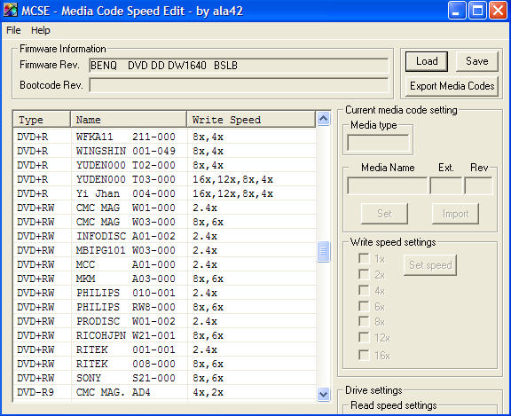Viewport: 511px width, 416px height.
Task: Close the MCSE window
Action: tap(498, 11)
